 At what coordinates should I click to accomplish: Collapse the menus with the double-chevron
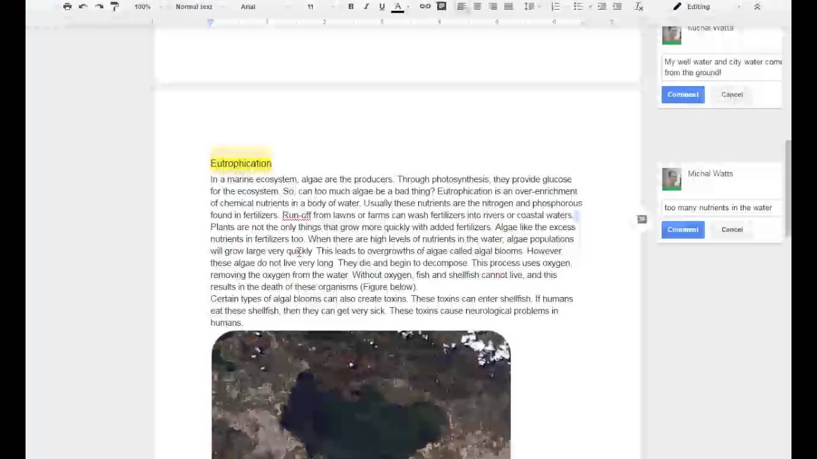pyautogui.click(x=757, y=6)
